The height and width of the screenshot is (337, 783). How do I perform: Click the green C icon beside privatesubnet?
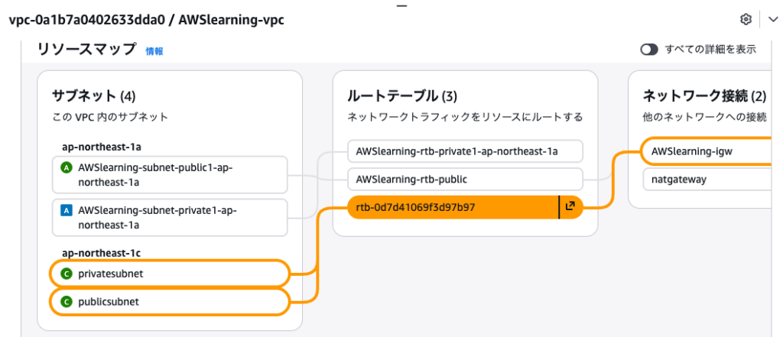[x=66, y=273]
